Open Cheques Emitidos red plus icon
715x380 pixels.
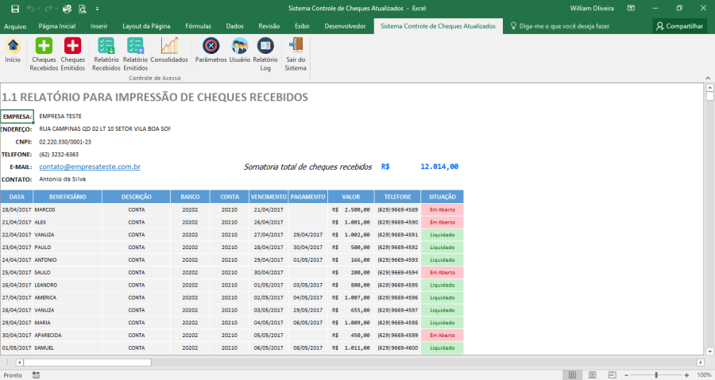pyautogui.click(x=72, y=46)
